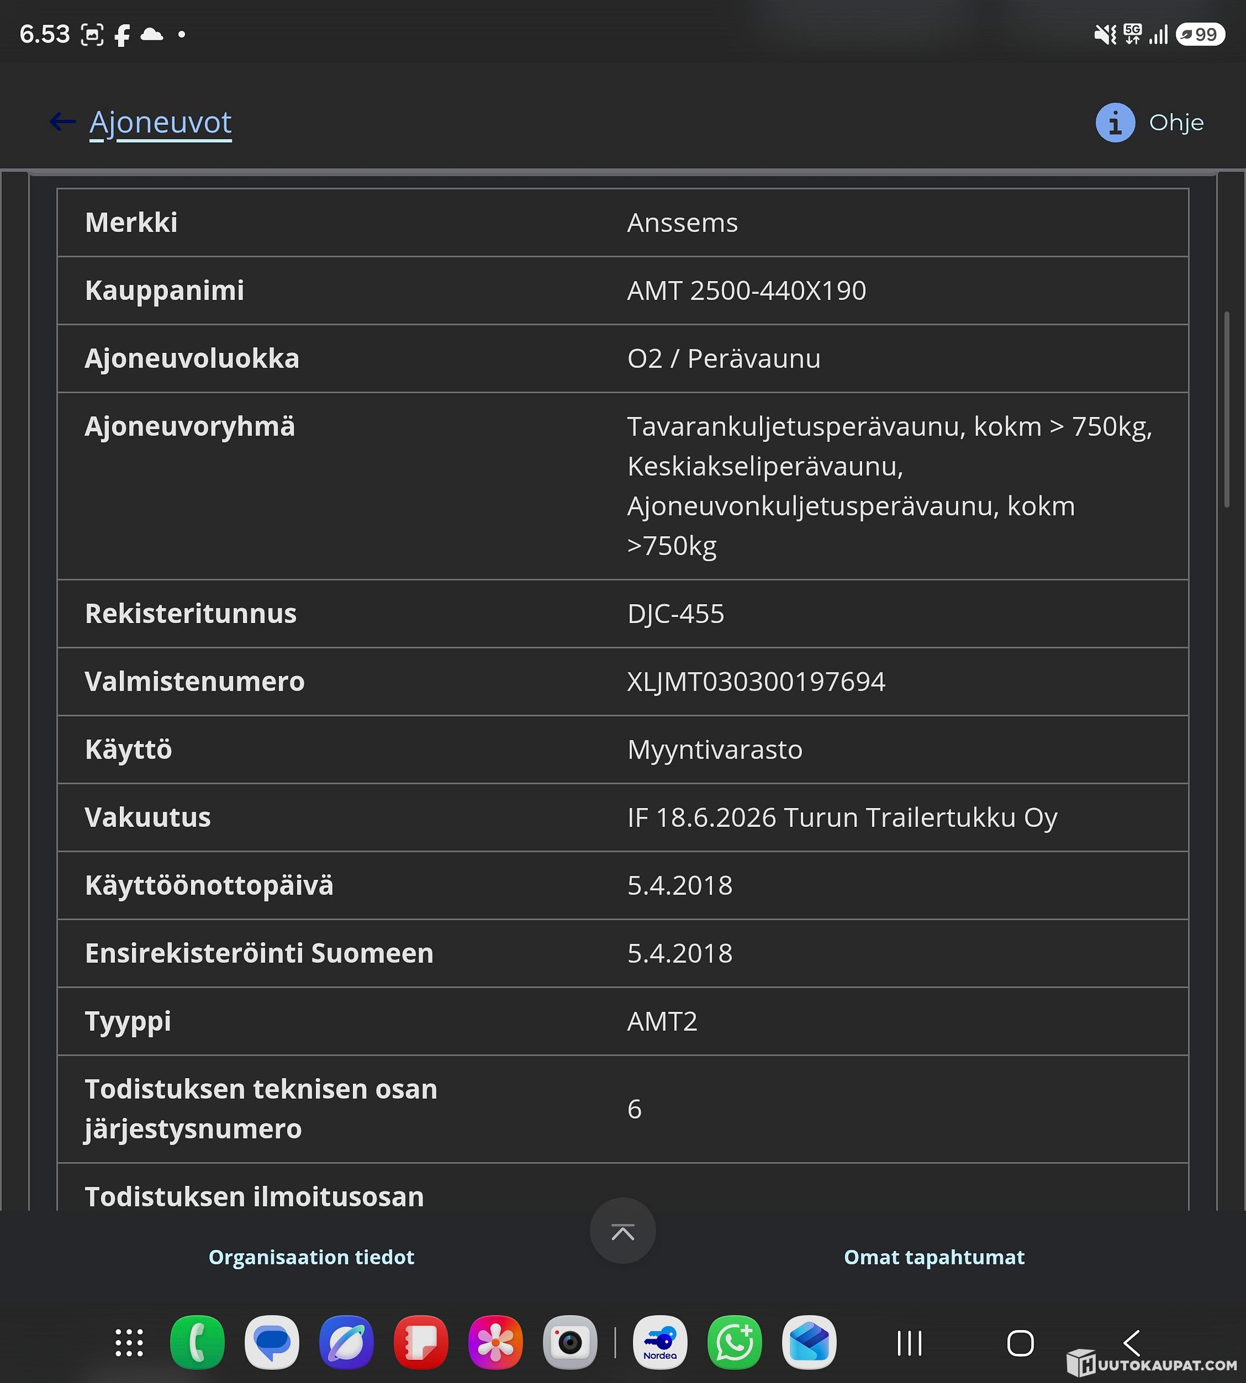Open the Ohje info icon
The image size is (1246, 1383).
(1115, 122)
